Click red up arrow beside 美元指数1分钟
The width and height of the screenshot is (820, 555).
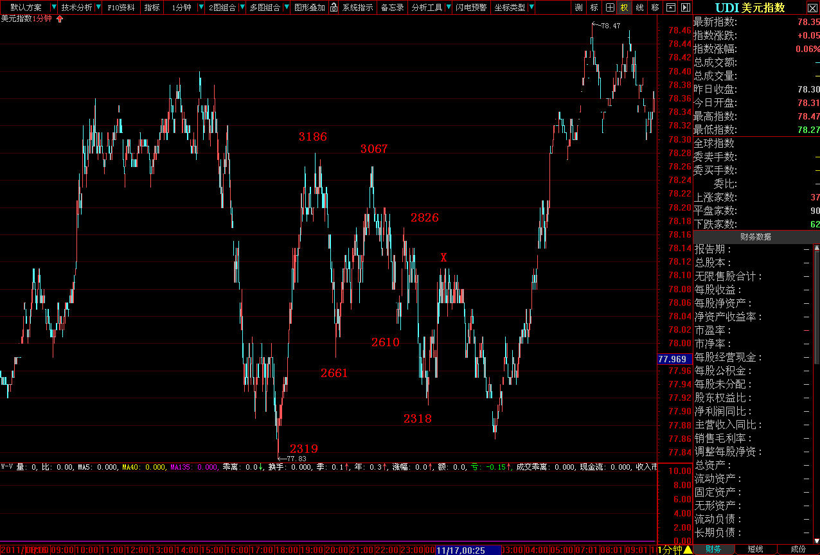point(60,19)
